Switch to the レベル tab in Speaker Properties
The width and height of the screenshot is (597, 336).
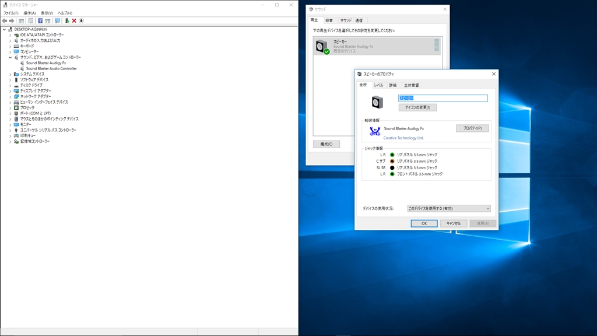(378, 85)
